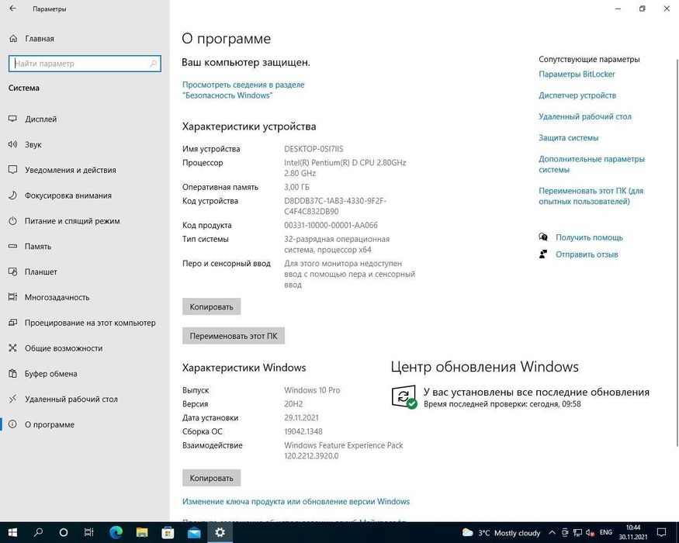Image resolution: width=679 pixels, height=543 pixels.
Task: Select the Питание и спящий режим icon
Action: click(x=13, y=221)
